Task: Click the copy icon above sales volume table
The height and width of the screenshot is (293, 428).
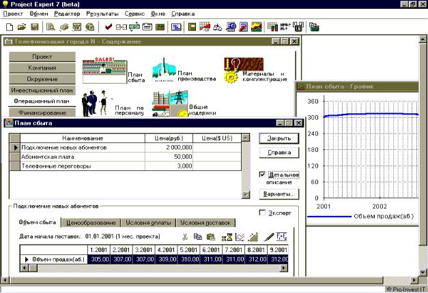Action: point(198,236)
